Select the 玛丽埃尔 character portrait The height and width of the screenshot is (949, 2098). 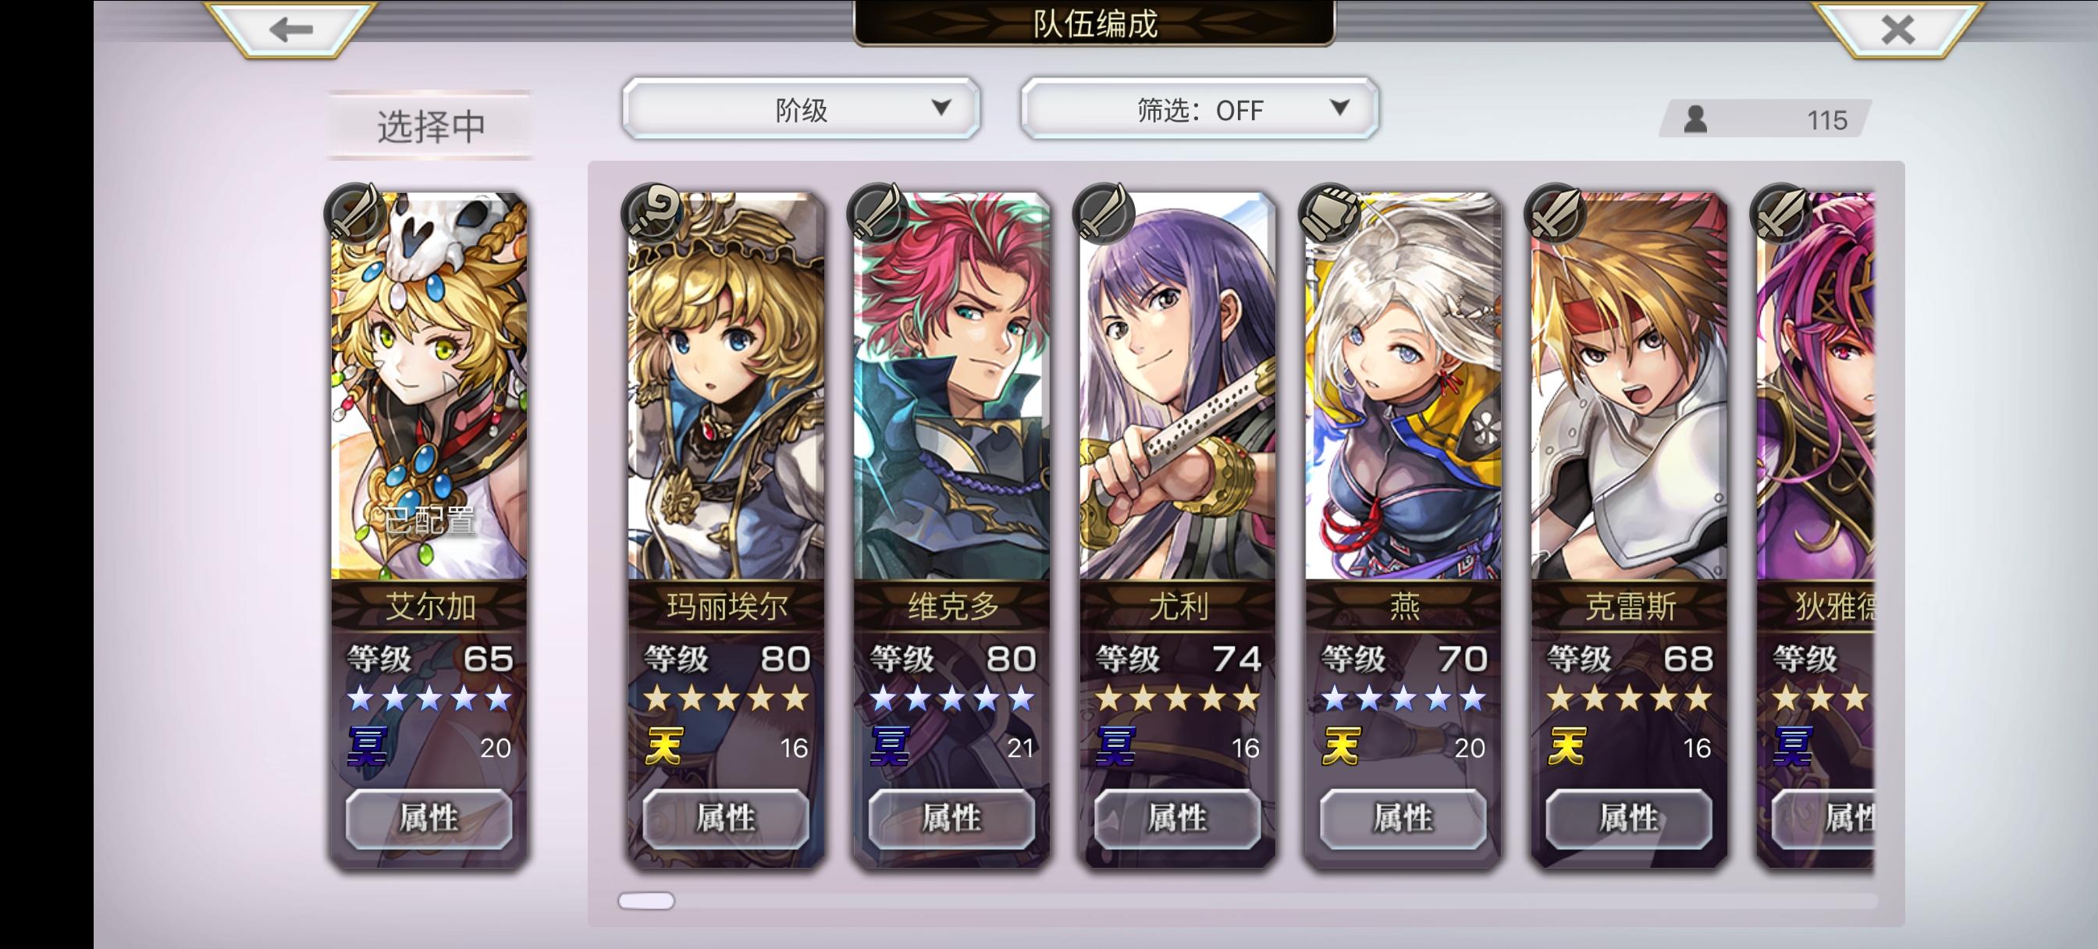click(726, 387)
